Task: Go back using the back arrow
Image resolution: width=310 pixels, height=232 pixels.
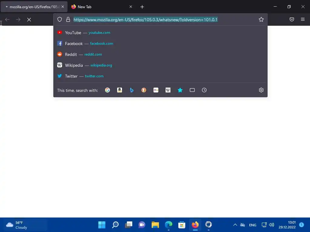Action: click(x=7, y=20)
